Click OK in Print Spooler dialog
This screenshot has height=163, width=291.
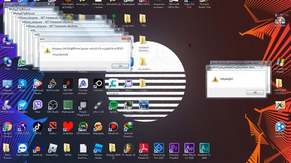120,66
